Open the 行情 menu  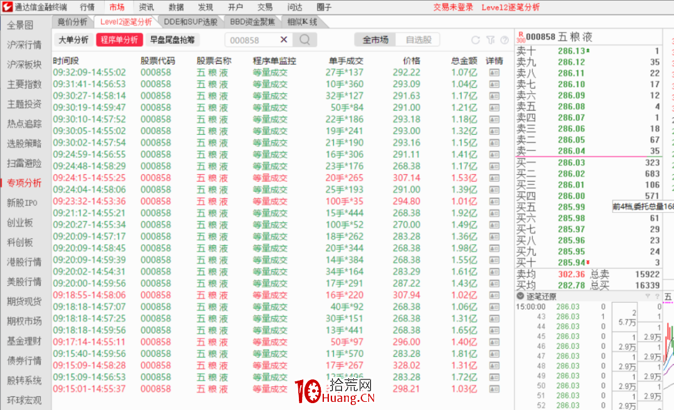[x=87, y=7]
